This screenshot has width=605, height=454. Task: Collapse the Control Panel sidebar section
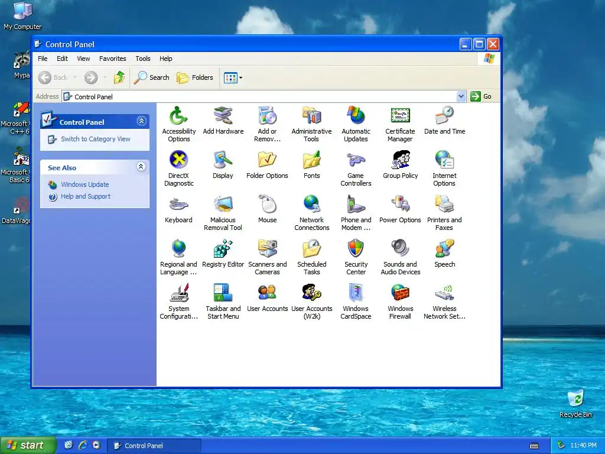tap(141, 121)
